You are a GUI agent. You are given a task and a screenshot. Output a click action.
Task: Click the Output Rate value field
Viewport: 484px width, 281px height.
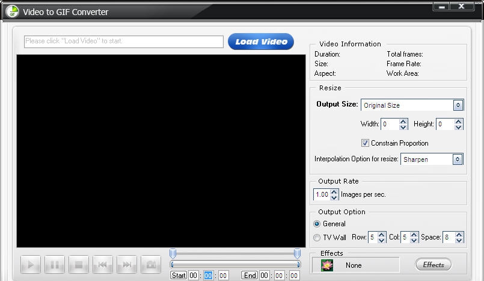[322, 194]
